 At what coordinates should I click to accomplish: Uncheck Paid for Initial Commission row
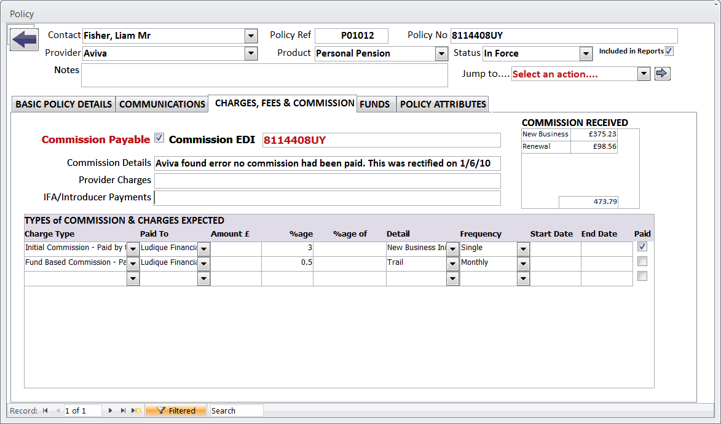(x=642, y=246)
